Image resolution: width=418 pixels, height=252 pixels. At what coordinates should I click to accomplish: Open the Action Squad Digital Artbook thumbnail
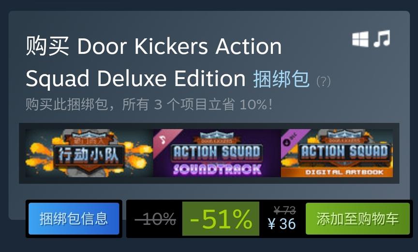337,153
